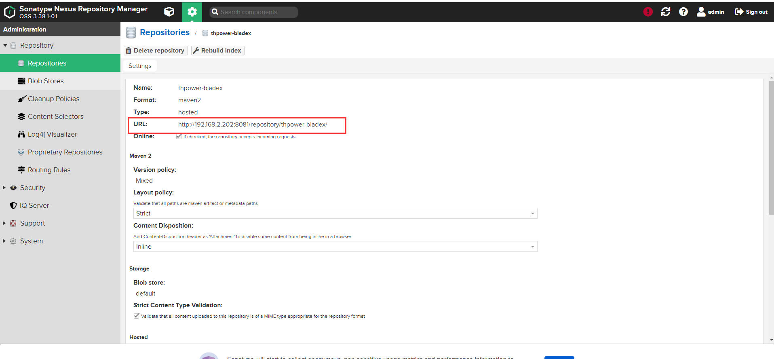Click the Content Selectors layers icon
The height and width of the screenshot is (359, 774).
(x=21, y=116)
